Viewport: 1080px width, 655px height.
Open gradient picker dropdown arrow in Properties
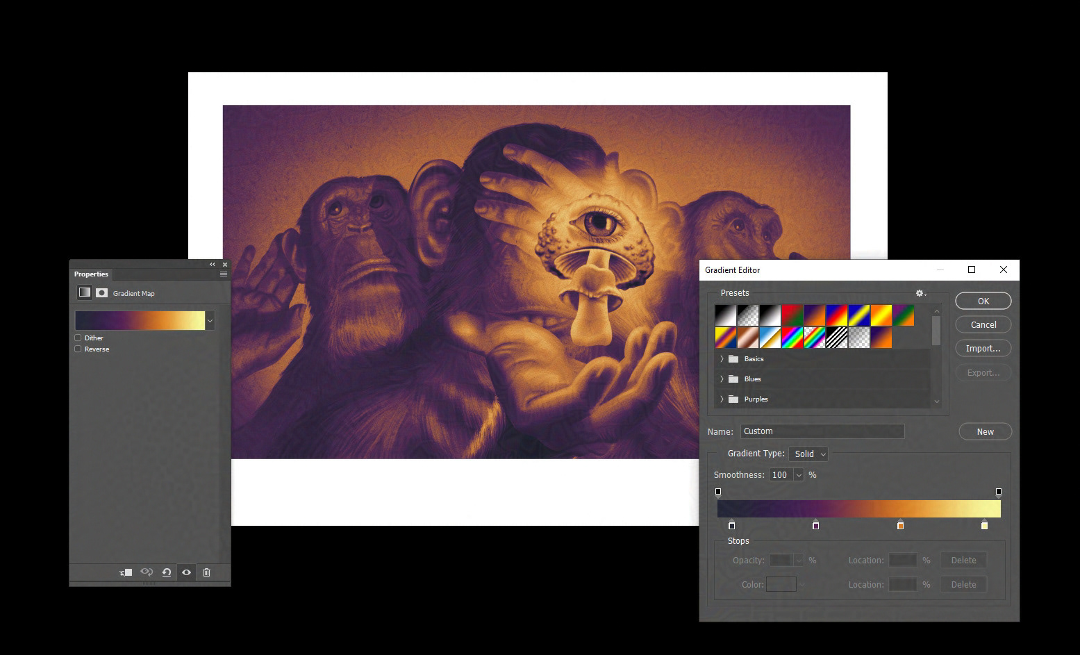210,320
